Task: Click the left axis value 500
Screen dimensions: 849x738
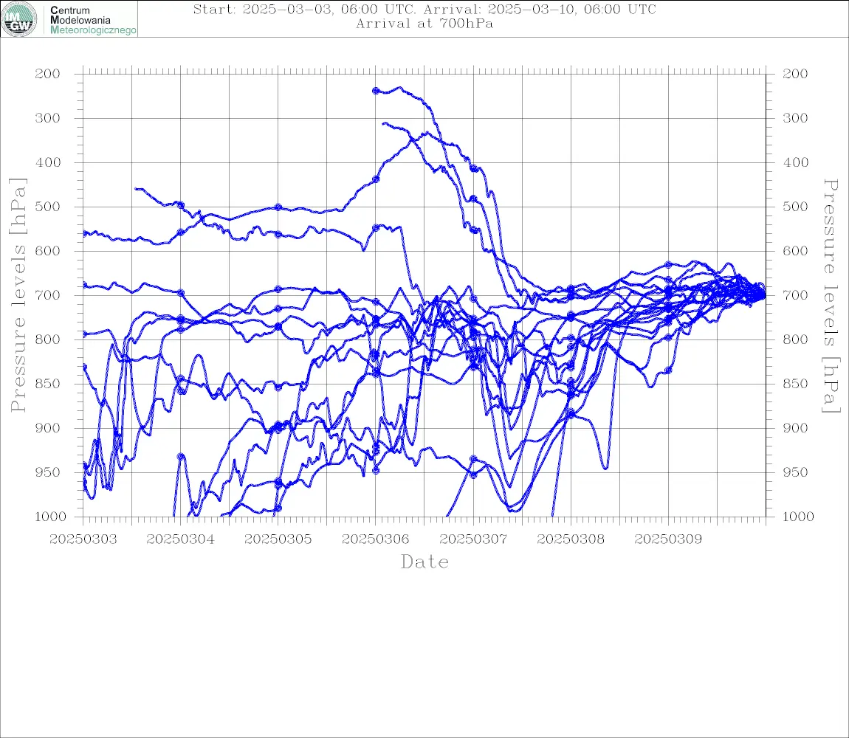Action: [x=48, y=207]
